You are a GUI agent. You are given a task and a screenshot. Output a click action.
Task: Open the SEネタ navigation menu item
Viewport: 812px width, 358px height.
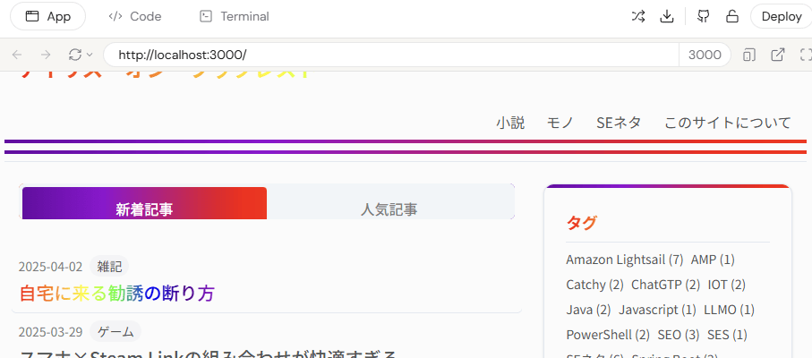pos(619,124)
